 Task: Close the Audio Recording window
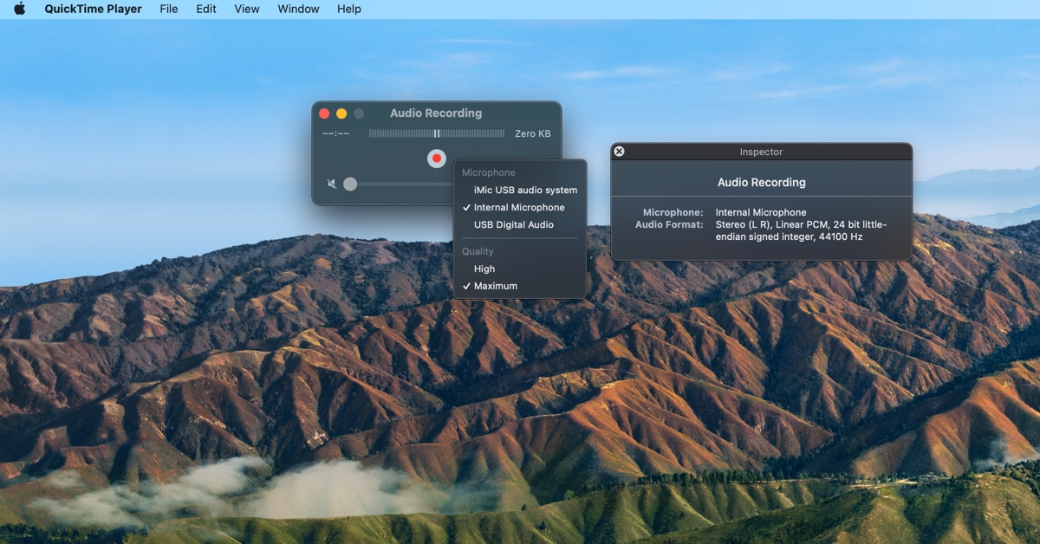[x=324, y=113]
